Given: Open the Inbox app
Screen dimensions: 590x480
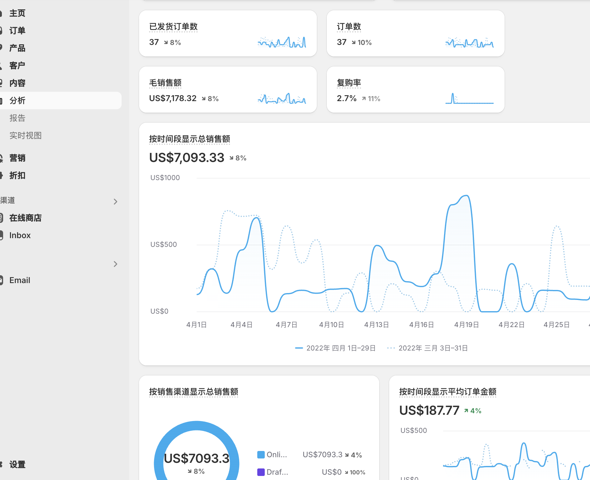Looking at the screenshot, I should (20, 235).
